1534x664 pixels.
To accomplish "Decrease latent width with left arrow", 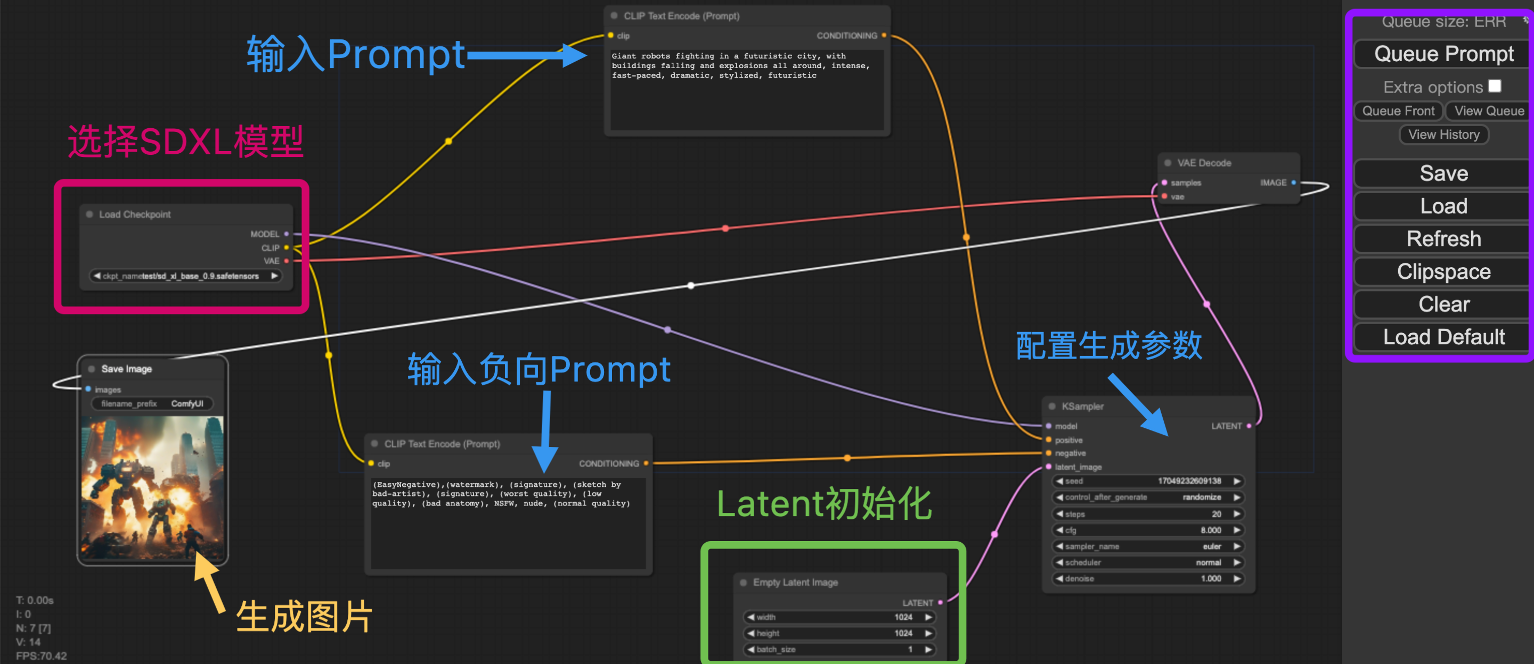I will click(751, 617).
